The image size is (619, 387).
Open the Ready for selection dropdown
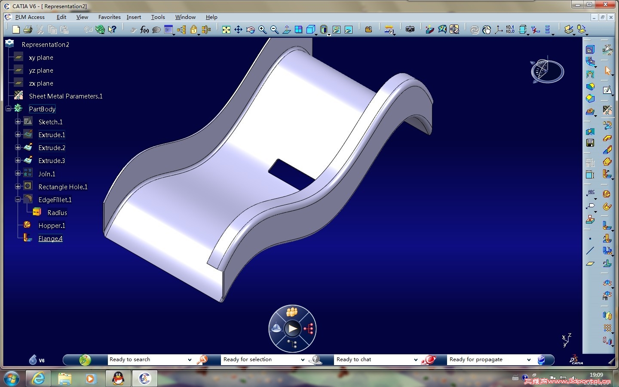(303, 359)
